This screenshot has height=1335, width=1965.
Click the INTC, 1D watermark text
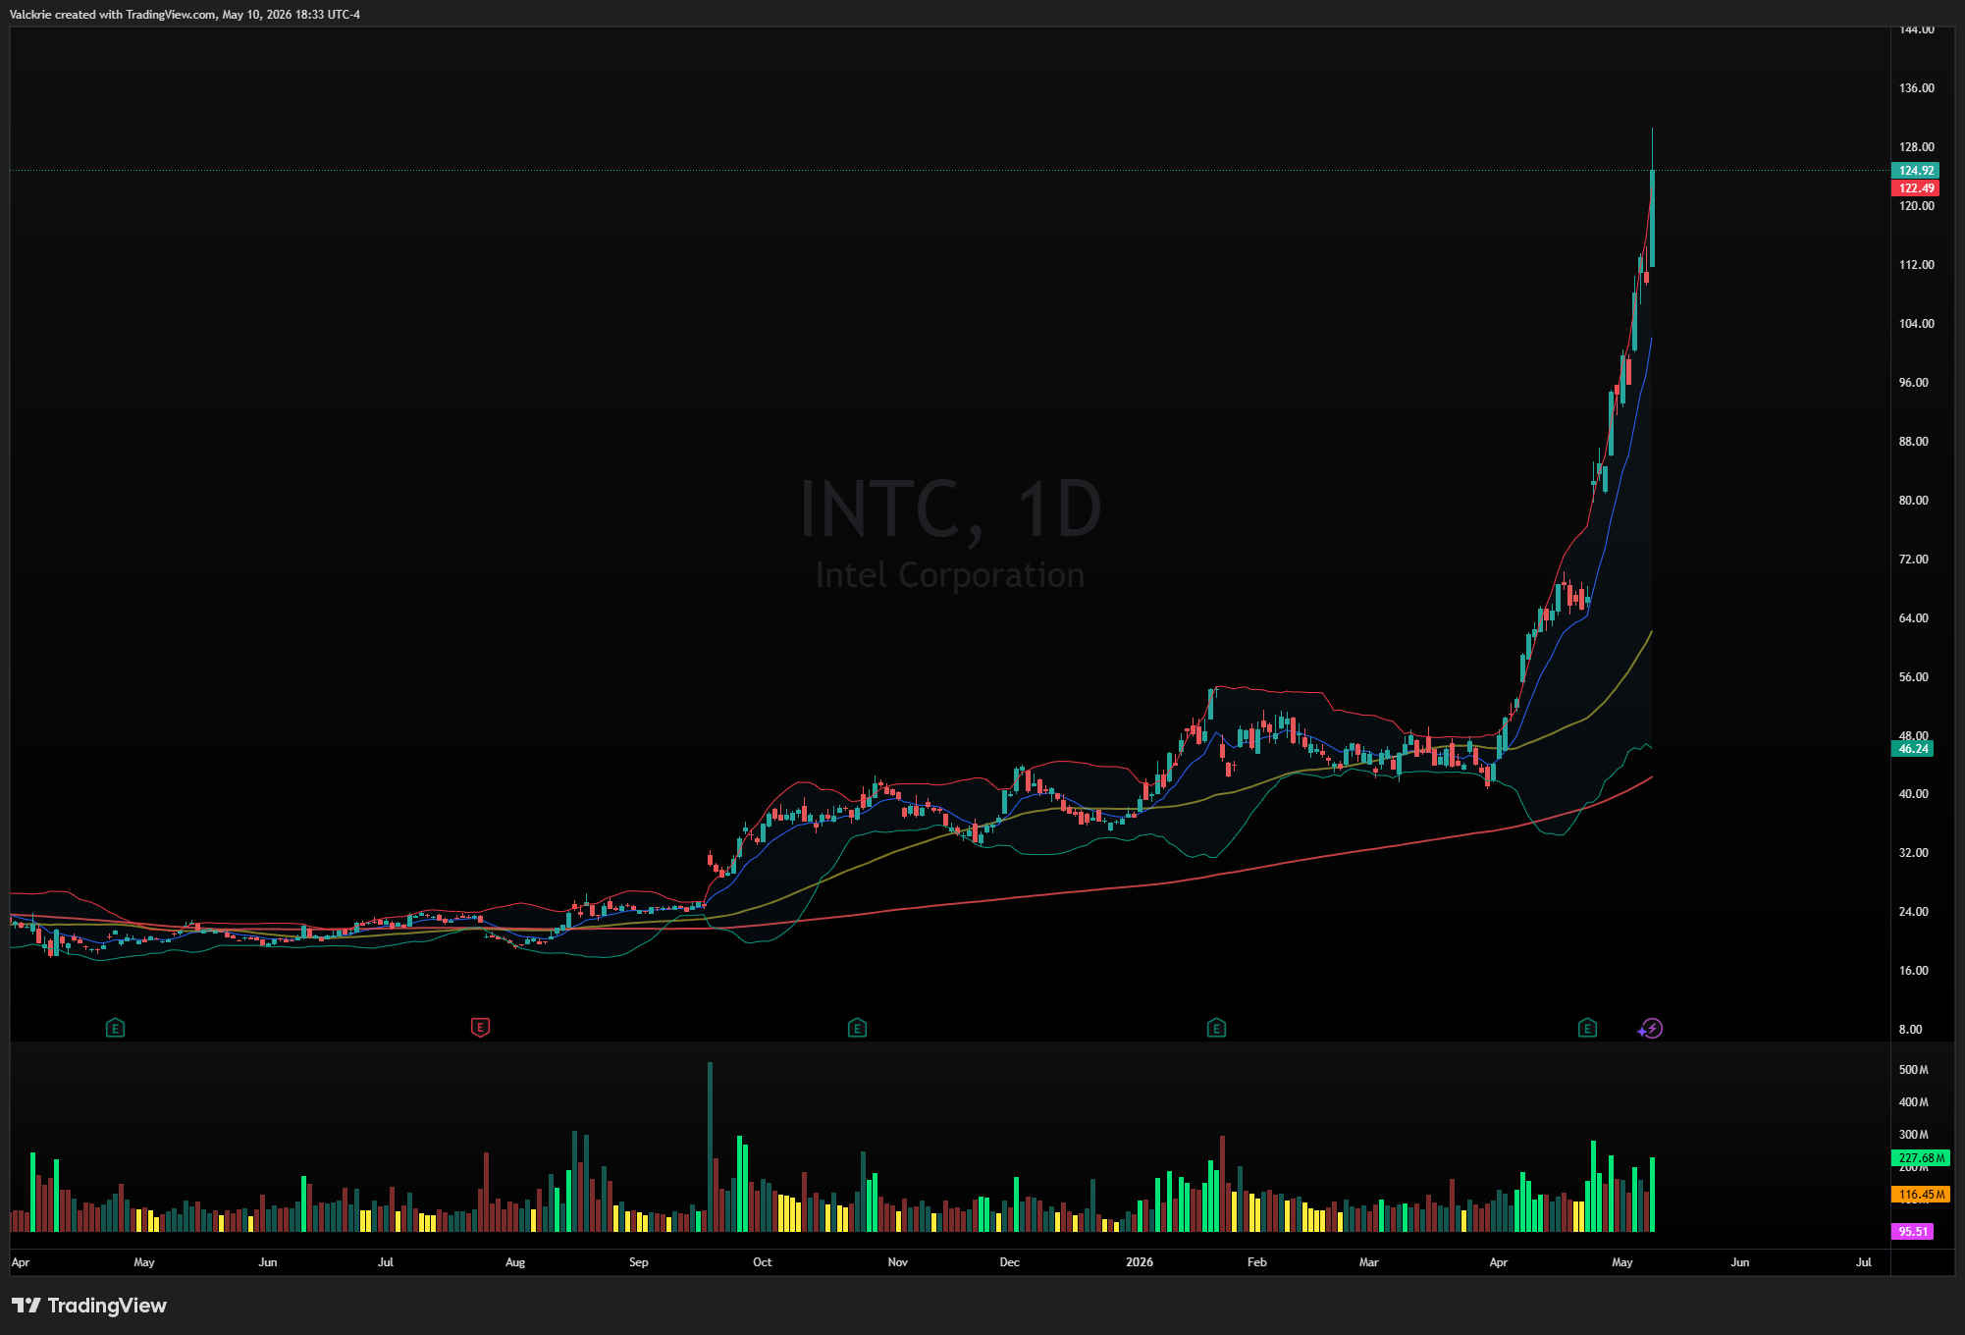click(x=951, y=508)
